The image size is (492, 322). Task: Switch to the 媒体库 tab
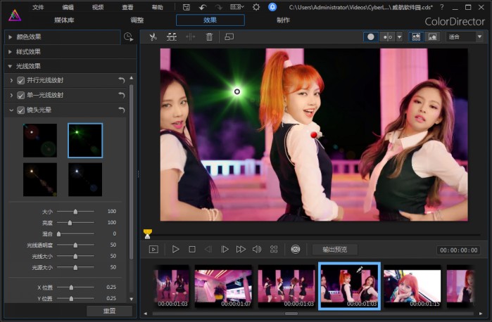click(64, 20)
